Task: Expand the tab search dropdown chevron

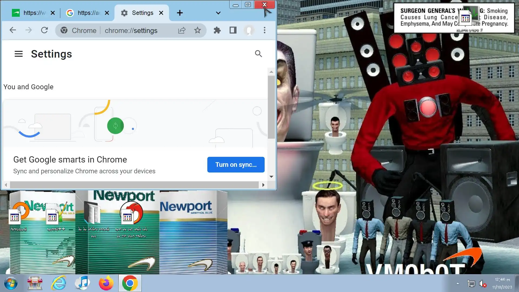Action: pos(218,13)
